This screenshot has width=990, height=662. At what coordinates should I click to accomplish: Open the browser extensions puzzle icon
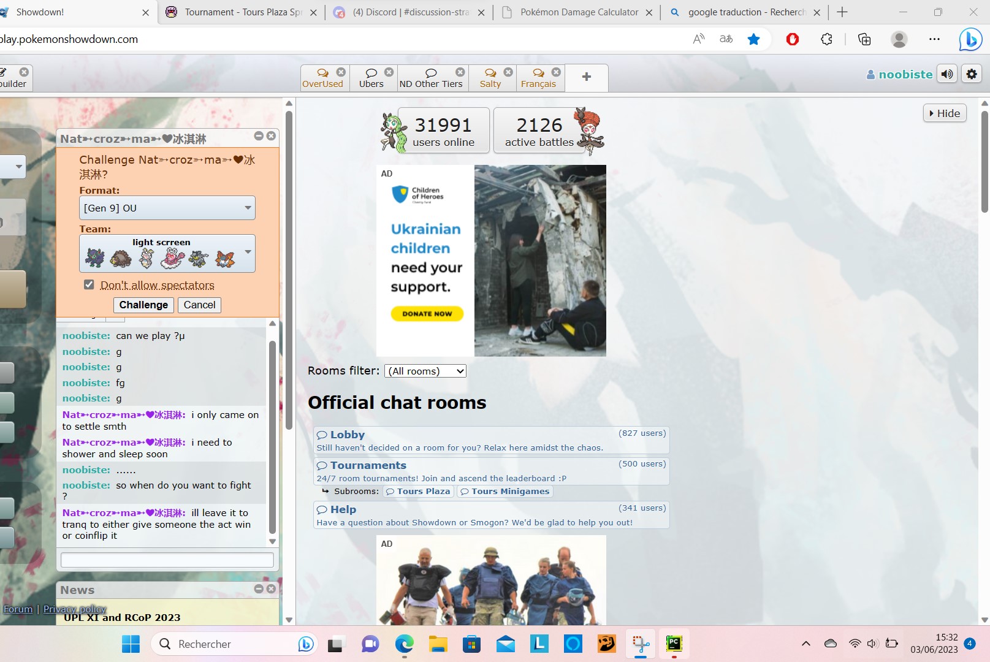pyautogui.click(x=827, y=39)
